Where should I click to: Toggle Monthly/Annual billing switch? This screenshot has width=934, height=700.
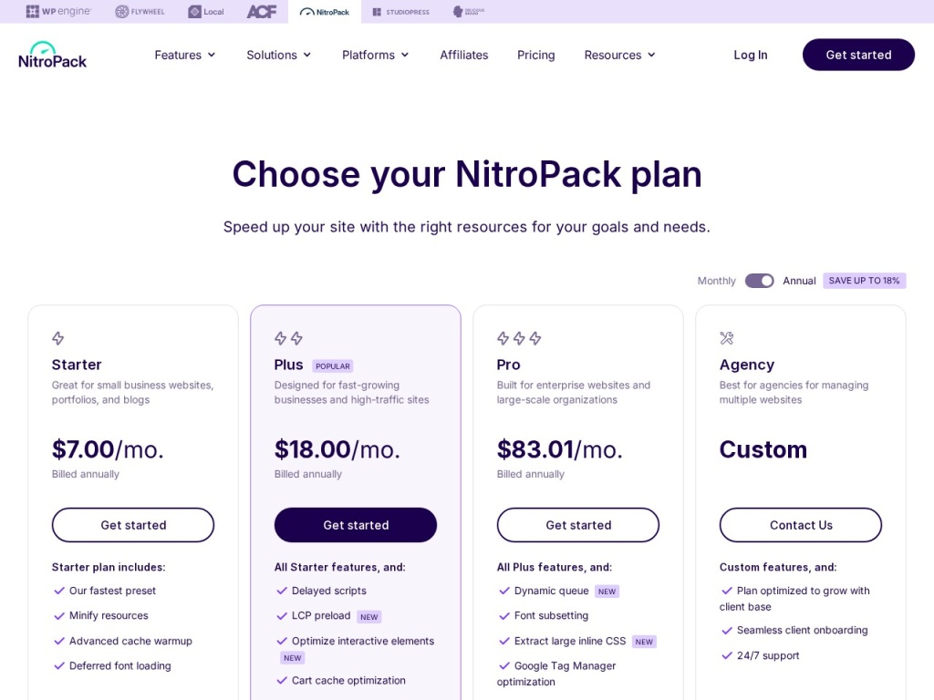pyautogui.click(x=759, y=281)
